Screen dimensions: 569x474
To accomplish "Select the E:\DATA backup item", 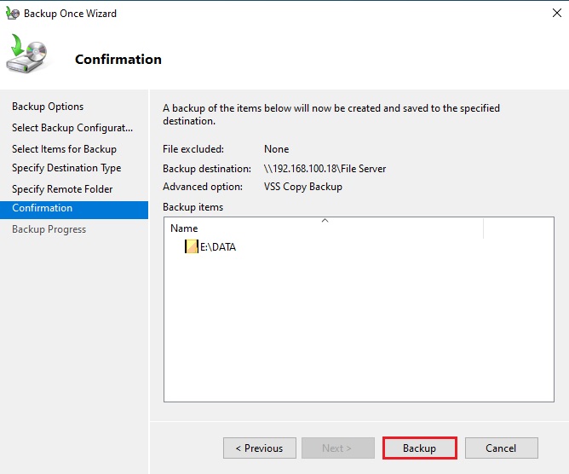I will 217,247.
